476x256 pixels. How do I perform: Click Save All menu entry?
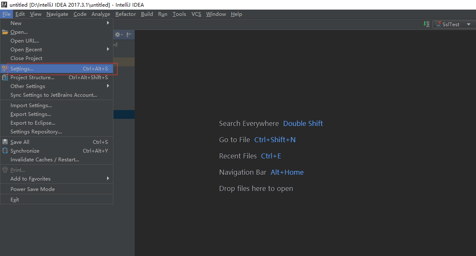click(57, 142)
